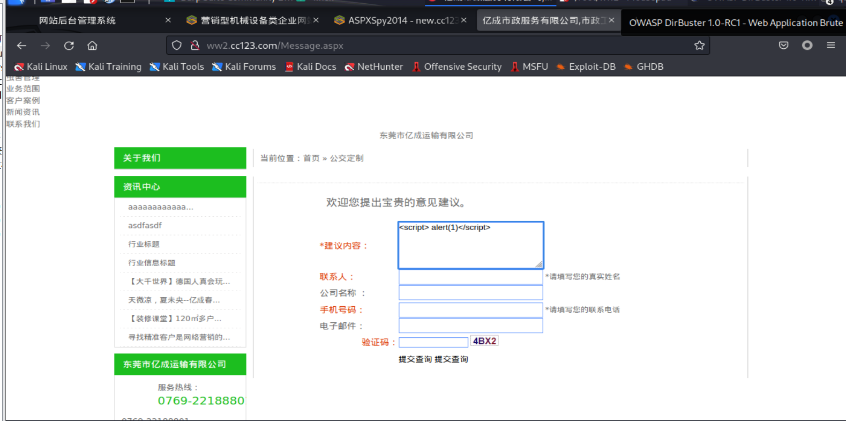The image size is (846, 421).
Task: Close the 网站后台管理系统 tab
Action: (168, 20)
